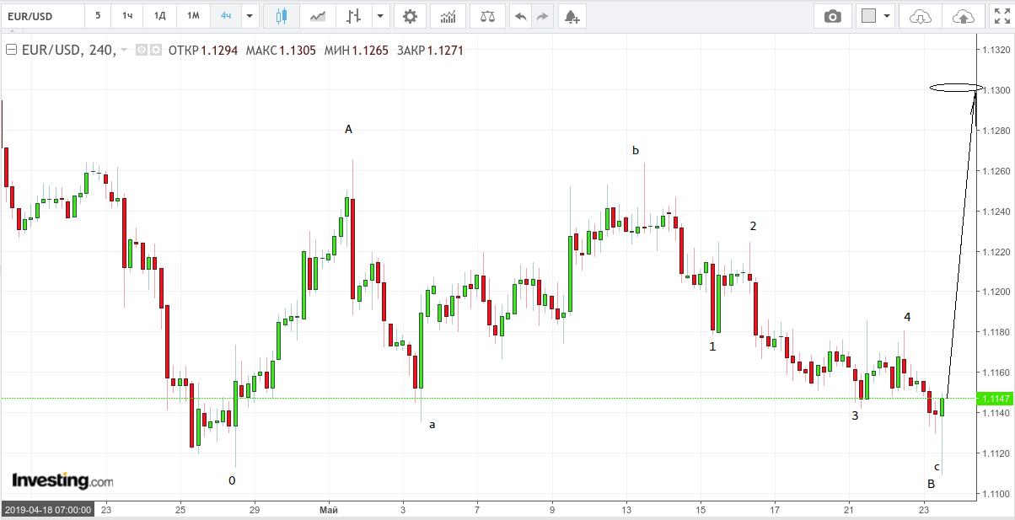Click the МИН 1.1265 low value
The width and height of the screenshot is (1015, 520).
coord(357,51)
